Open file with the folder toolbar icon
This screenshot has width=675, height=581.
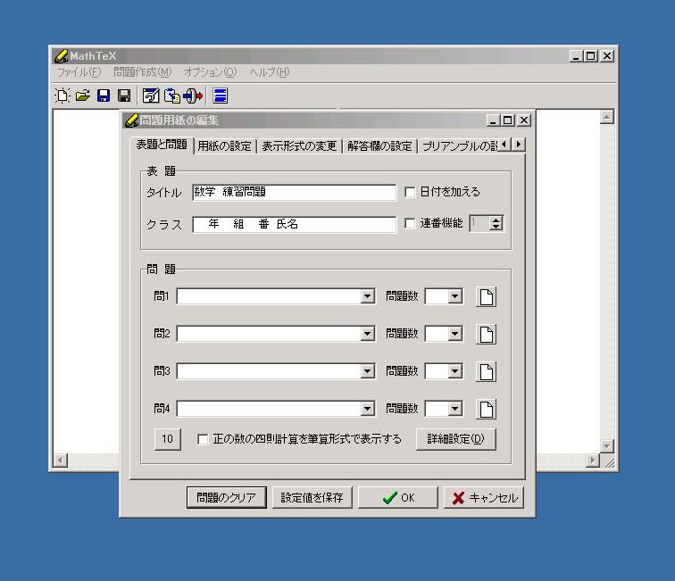pos(83,95)
